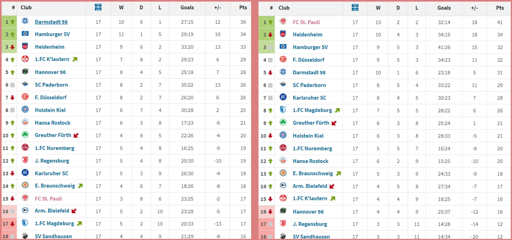Open the Heidenheim club link in right table
The width and height of the screenshot is (512, 240).
(308, 34)
